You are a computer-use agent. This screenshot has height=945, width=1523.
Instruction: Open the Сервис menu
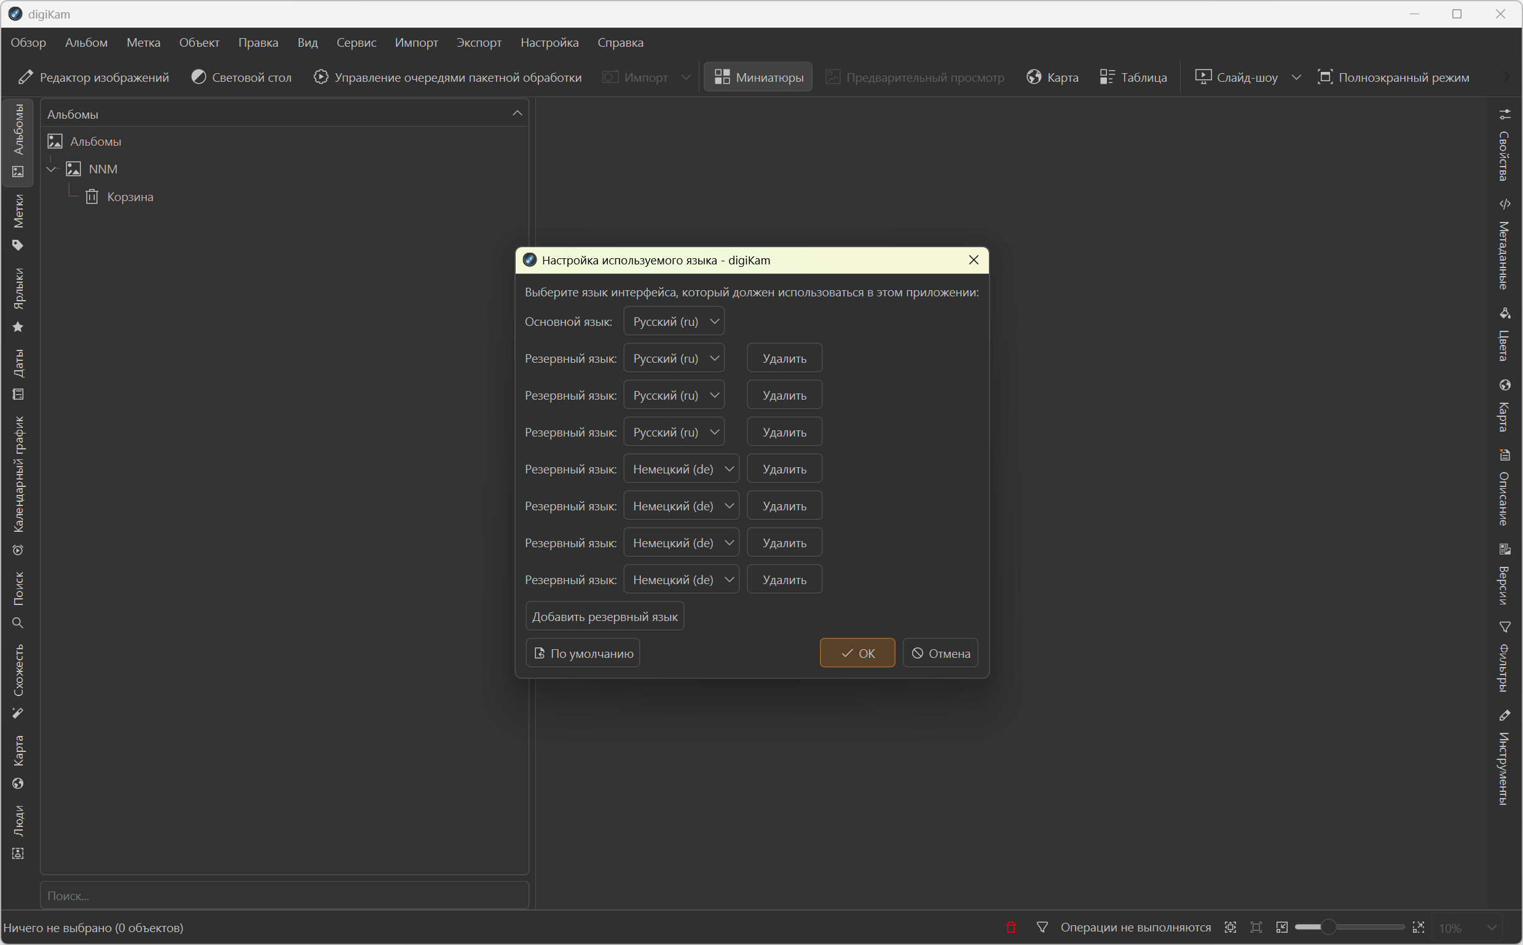click(356, 42)
